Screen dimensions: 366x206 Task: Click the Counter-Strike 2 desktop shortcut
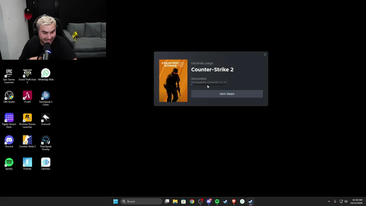27,142
